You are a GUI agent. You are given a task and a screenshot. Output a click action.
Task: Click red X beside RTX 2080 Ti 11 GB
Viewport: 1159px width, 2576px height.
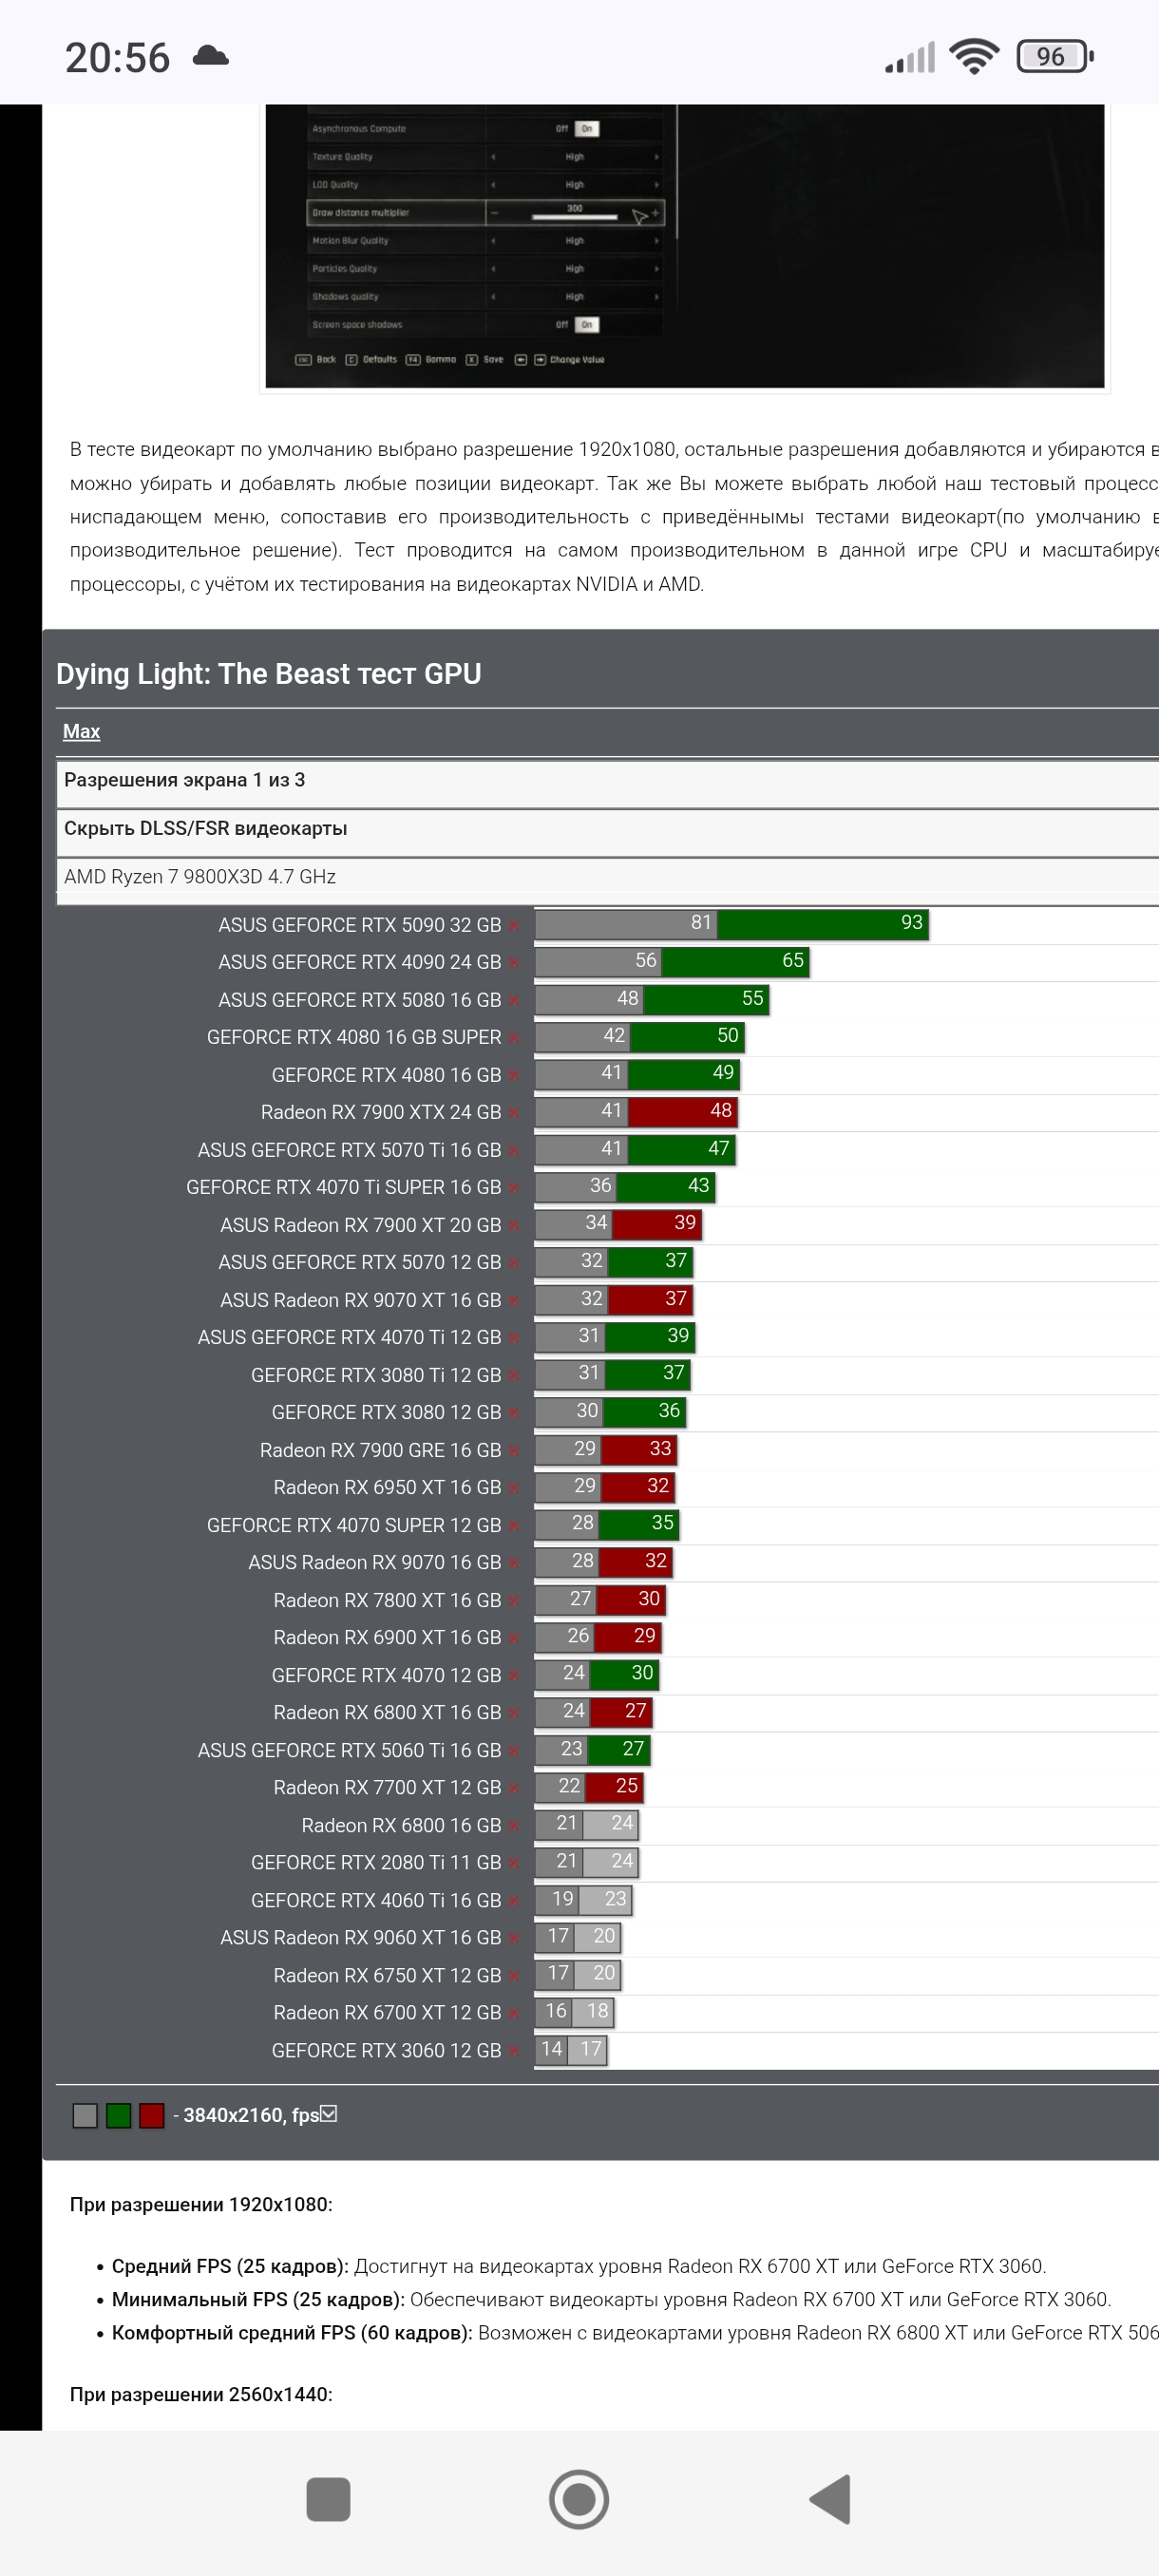coord(514,1863)
